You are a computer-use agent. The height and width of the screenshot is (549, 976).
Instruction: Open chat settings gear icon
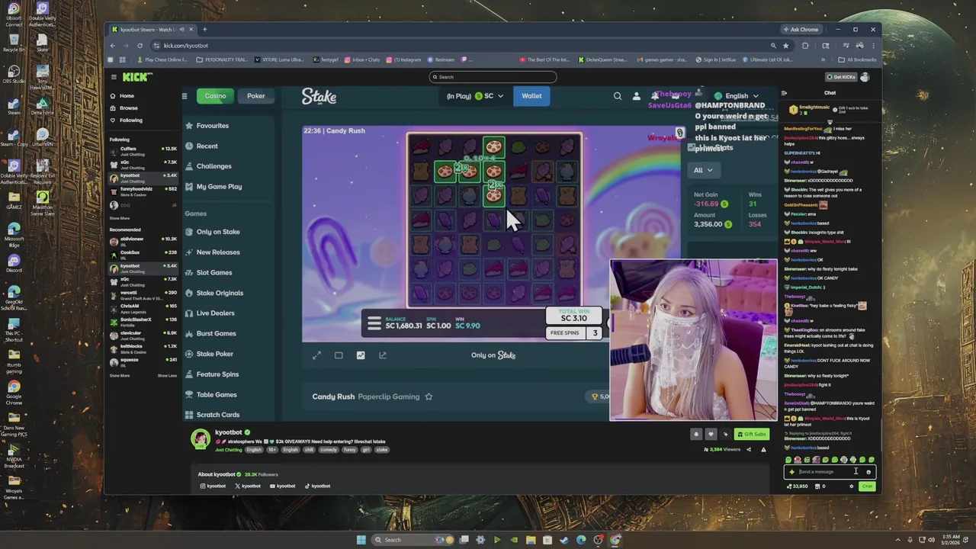[x=852, y=486]
